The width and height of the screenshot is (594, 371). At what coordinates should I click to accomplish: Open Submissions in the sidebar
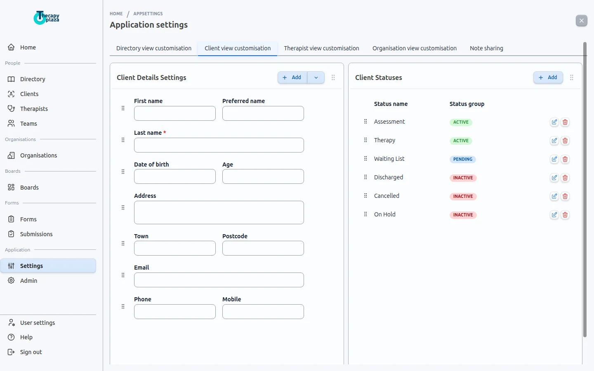click(x=48, y=234)
